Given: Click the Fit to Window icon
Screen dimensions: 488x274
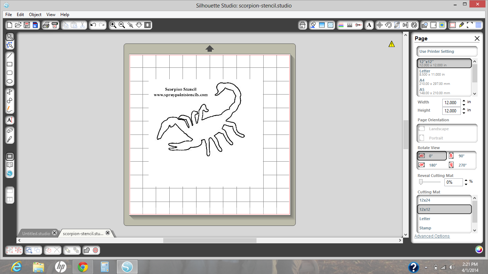Looking at the screenshot, I should (148, 25).
